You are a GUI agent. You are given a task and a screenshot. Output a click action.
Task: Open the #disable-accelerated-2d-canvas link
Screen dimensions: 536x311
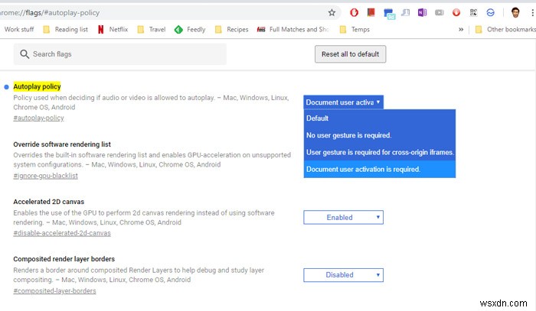point(62,233)
